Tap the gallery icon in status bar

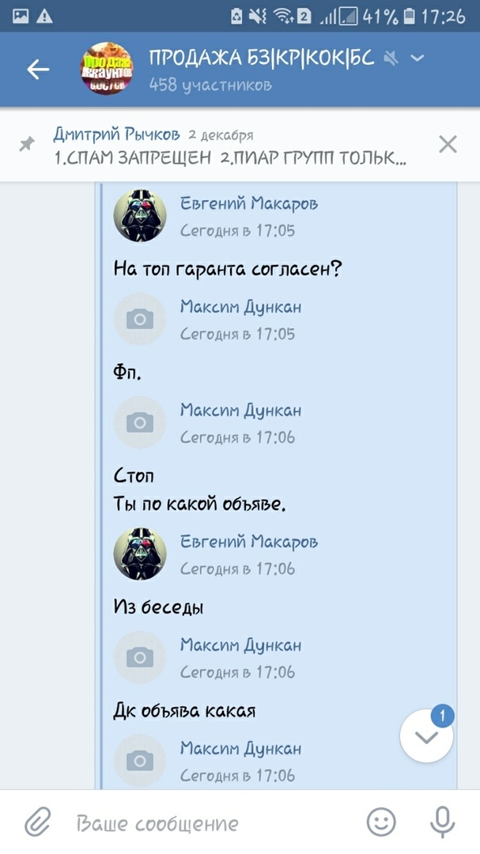coord(21,17)
